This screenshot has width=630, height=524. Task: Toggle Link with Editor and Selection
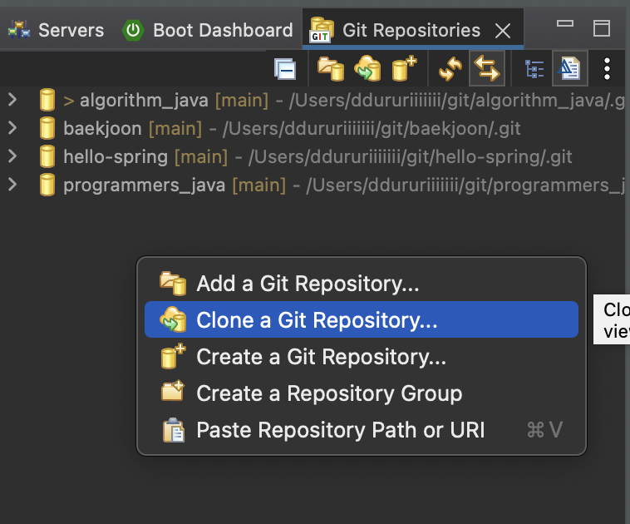tap(487, 68)
